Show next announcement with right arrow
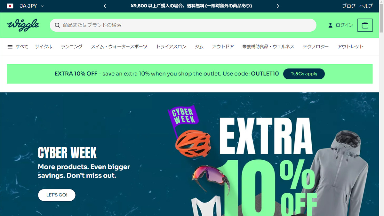This screenshot has width=384, height=216. point(278,6)
